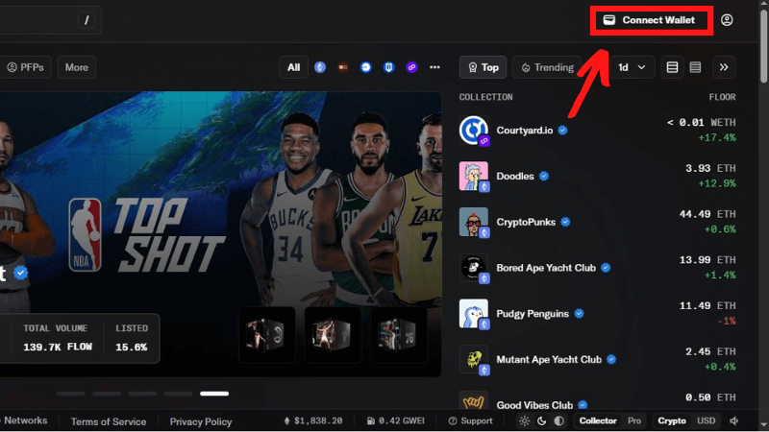Viewport: 769px width, 432px height.
Task: Select the half-circle system theme icon
Action: [x=558, y=420]
